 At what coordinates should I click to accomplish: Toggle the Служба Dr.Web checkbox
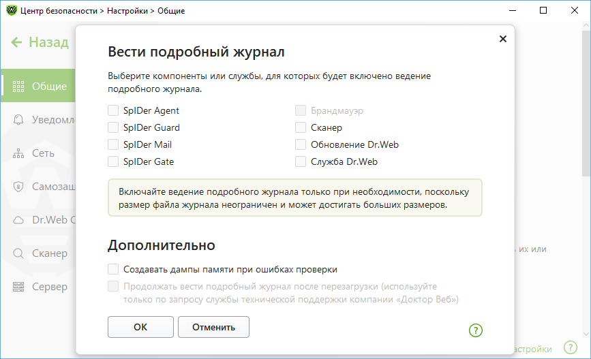click(301, 161)
